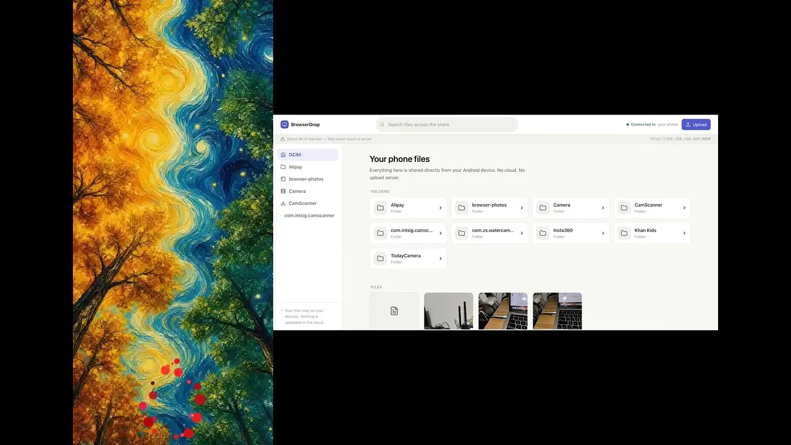Click the browser-photos icon in sidebar
The width and height of the screenshot is (791, 445).
point(283,179)
